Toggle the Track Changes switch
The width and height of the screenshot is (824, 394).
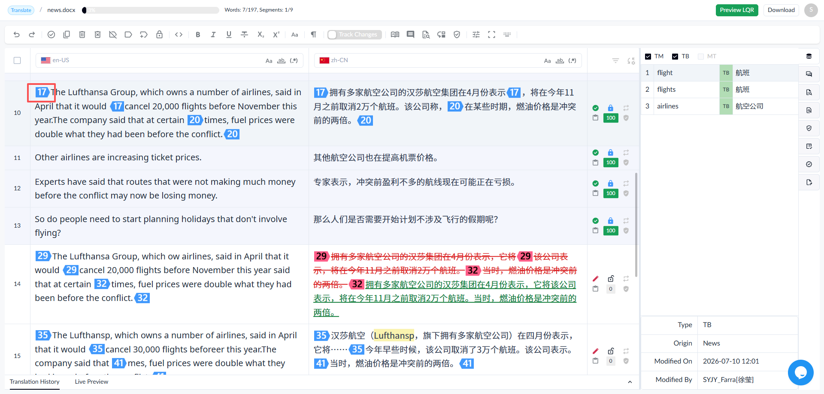[333, 35]
